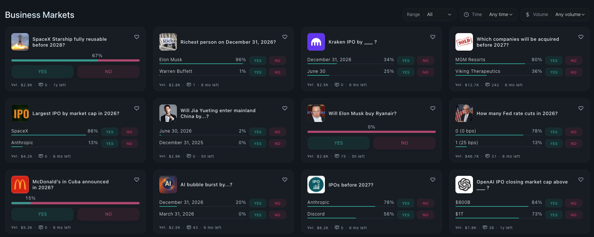Click the Kraken logo thumbnail

(x=316, y=42)
